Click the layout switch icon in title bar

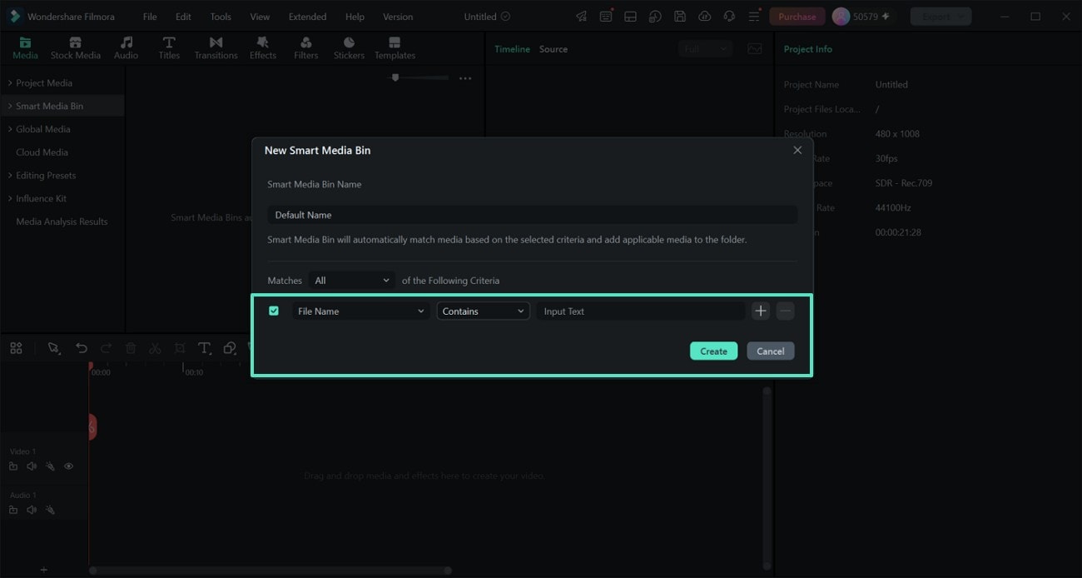click(x=630, y=17)
